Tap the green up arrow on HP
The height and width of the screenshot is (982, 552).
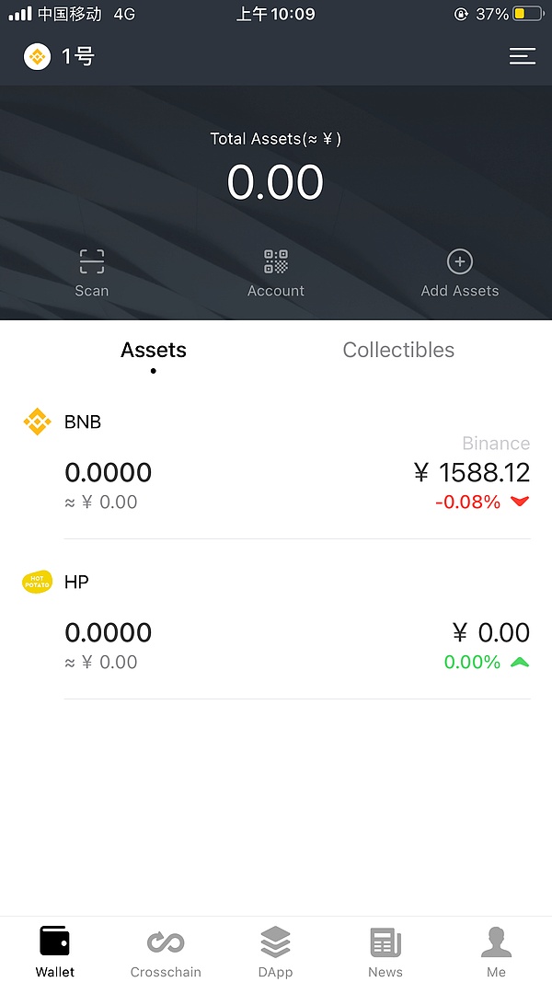(x=520, y=662)
